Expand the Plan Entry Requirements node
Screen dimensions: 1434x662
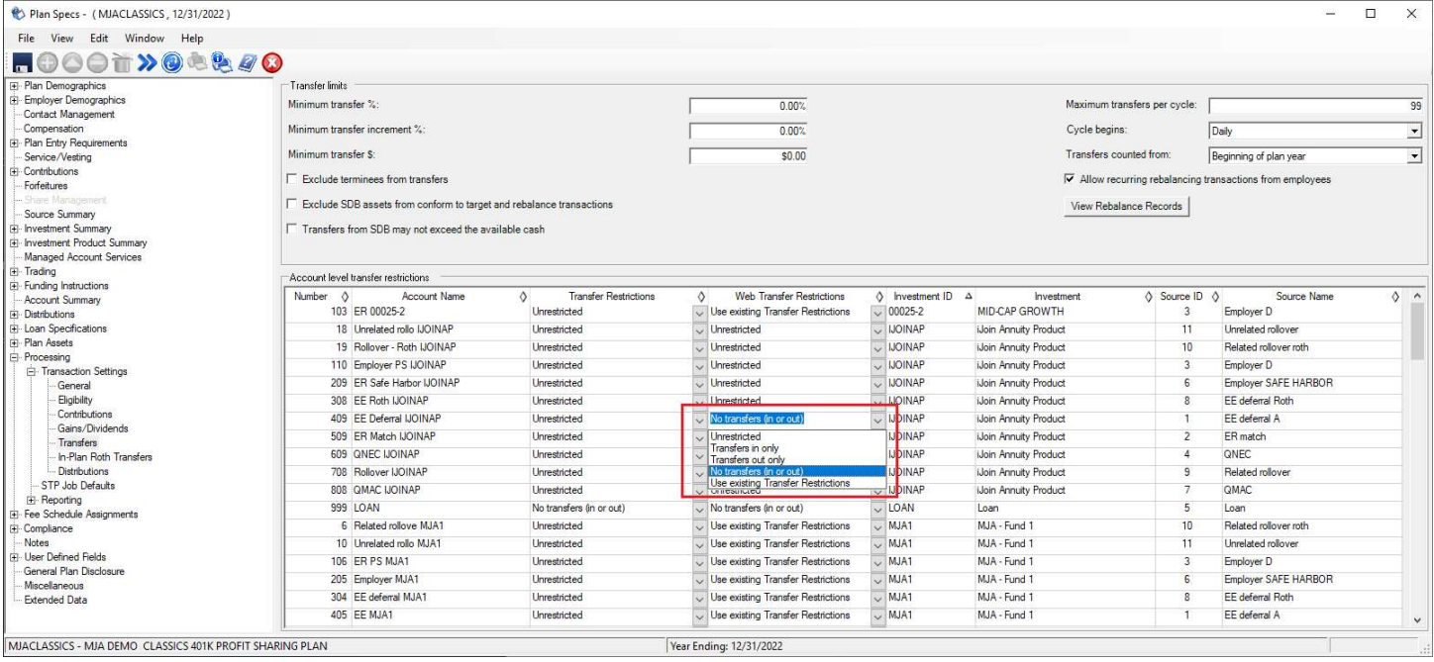point(15,143)
